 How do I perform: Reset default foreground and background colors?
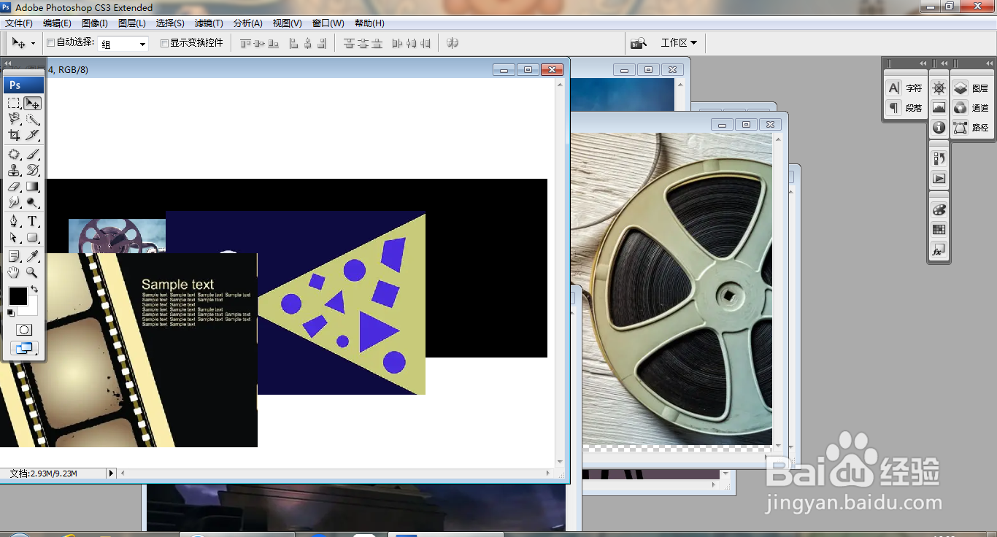pyautogui.click(x=10, y=313)
